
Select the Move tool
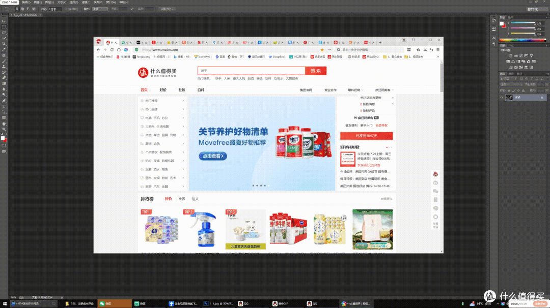(4, 21)
